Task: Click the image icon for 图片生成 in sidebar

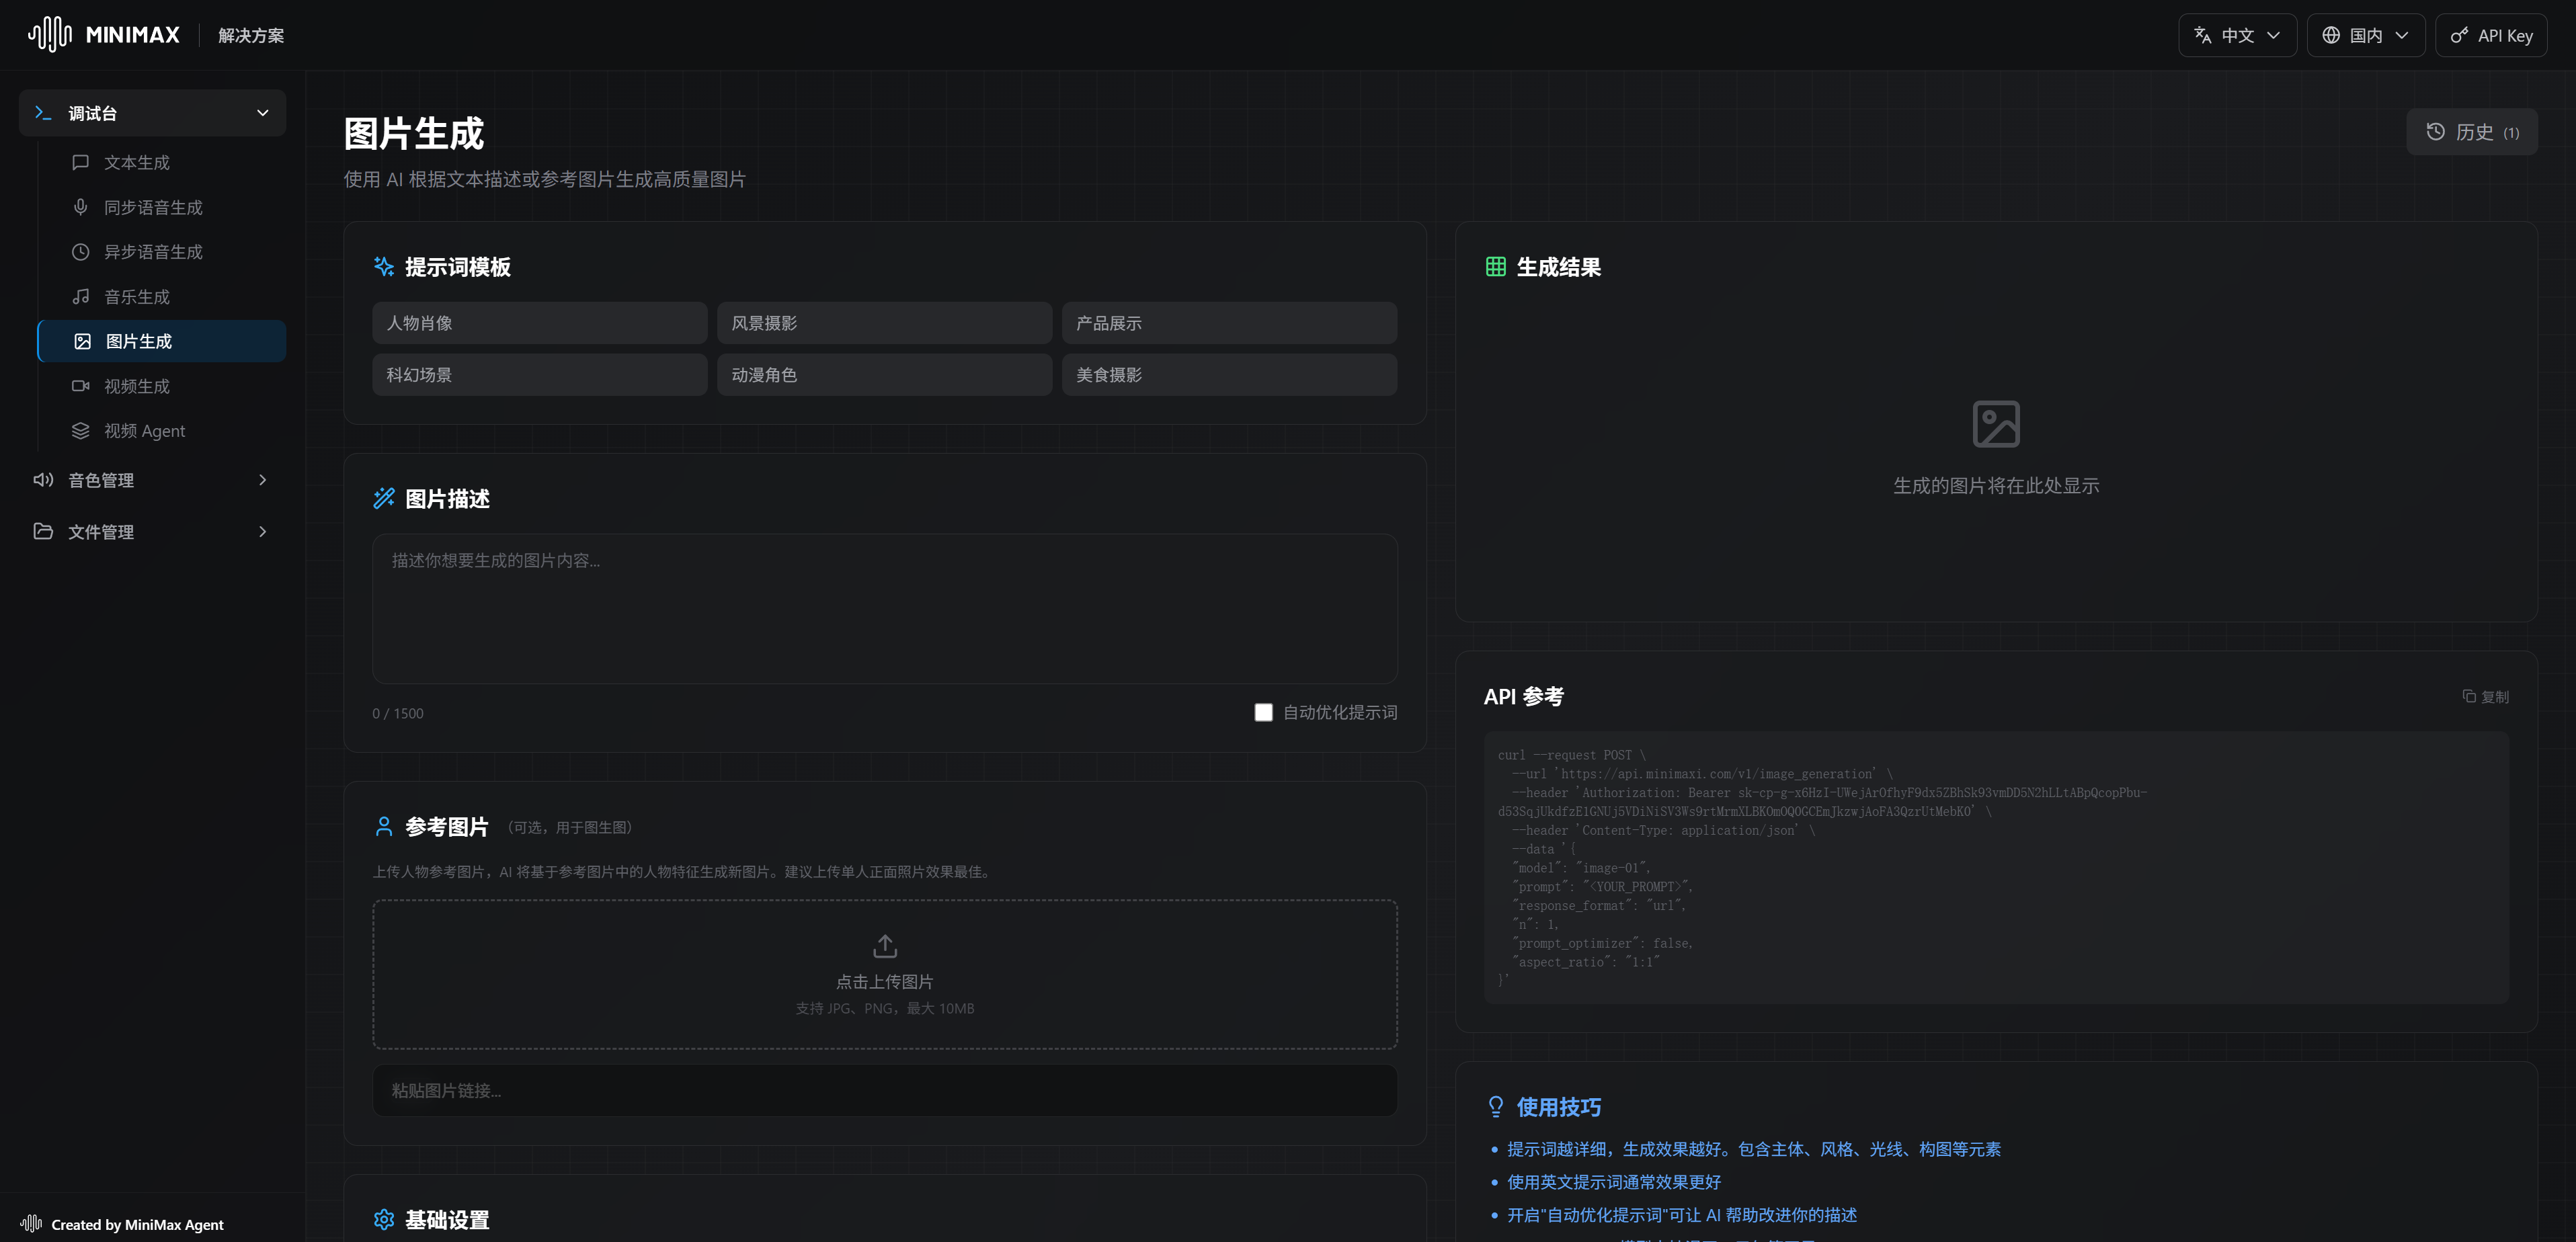Action: click(83, 341)
